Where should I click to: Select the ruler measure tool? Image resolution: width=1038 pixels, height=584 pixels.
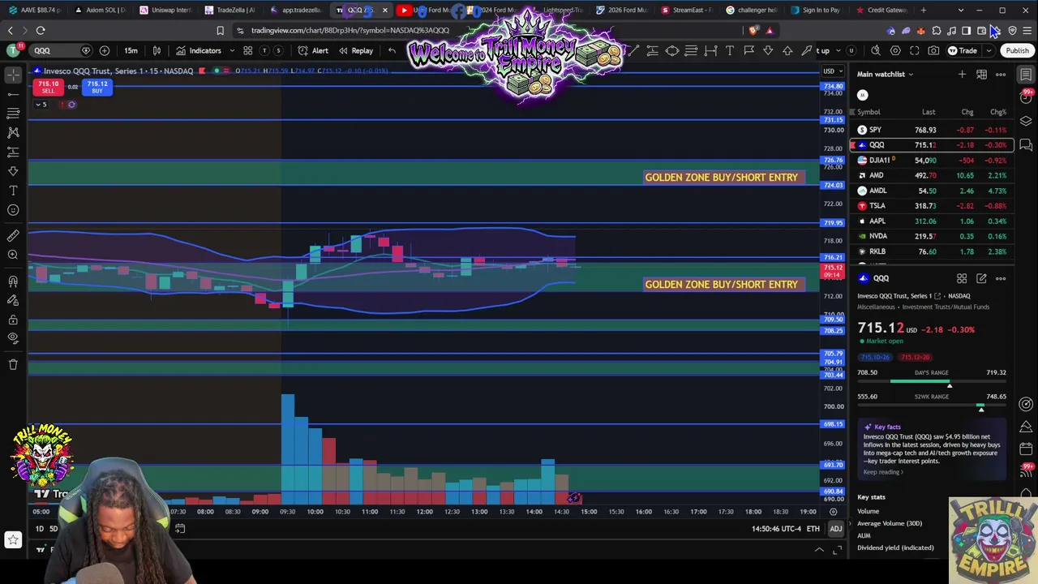(13, 235)
